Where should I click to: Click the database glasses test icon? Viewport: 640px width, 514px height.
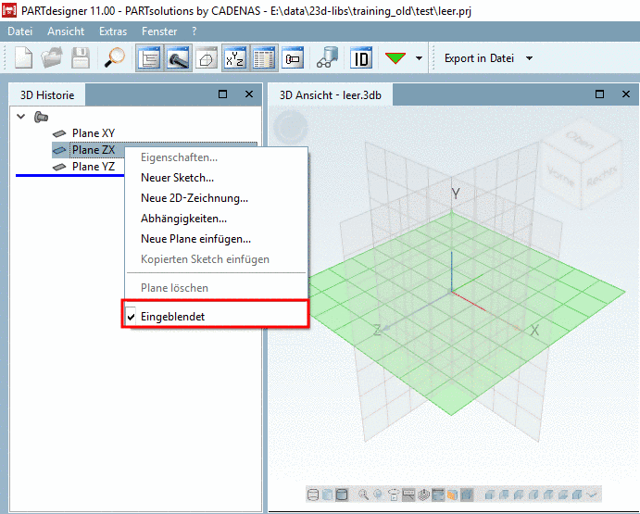coord(327,58)
